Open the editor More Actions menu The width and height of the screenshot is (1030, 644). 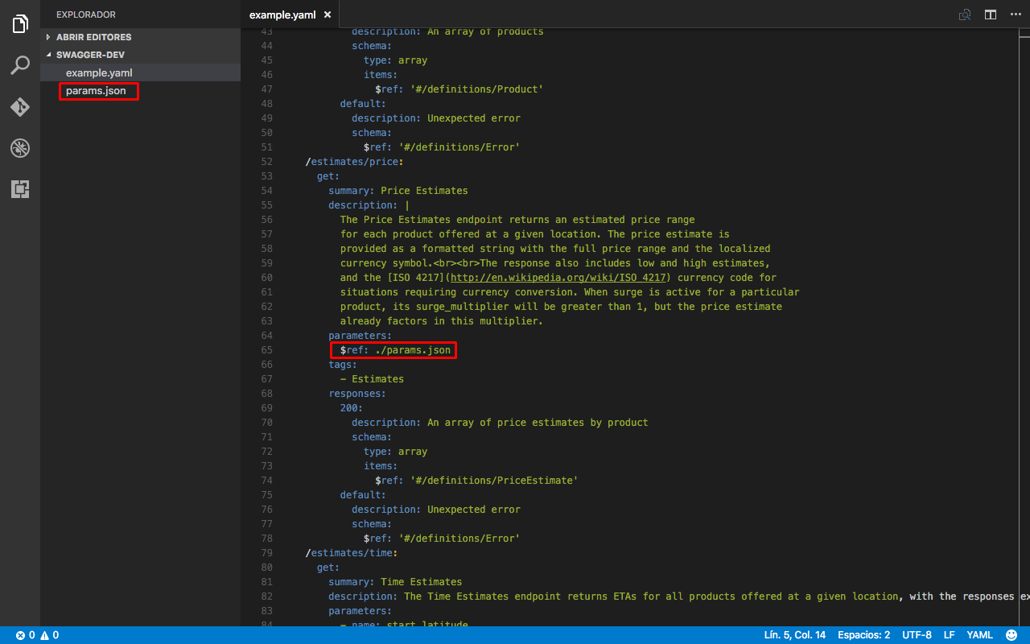coord(1016,14)
